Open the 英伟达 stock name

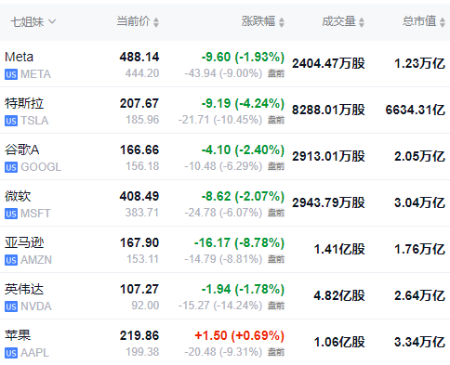(x=24, y=289)
